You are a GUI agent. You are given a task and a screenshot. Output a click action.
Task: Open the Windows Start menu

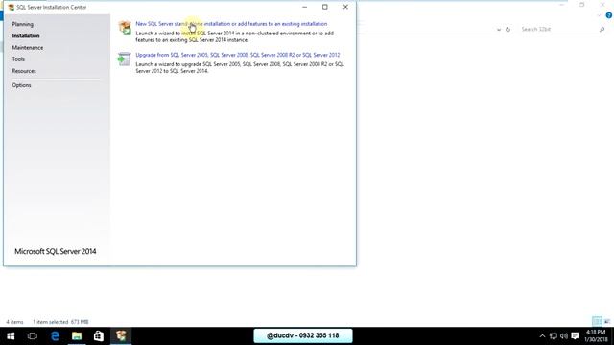point(11,336)
